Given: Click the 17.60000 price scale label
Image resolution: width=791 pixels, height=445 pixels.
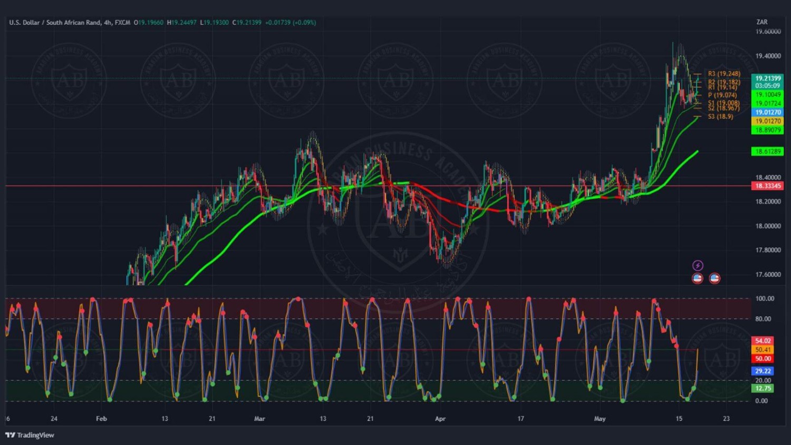Looking at the screenshot, I should (768, 275).
